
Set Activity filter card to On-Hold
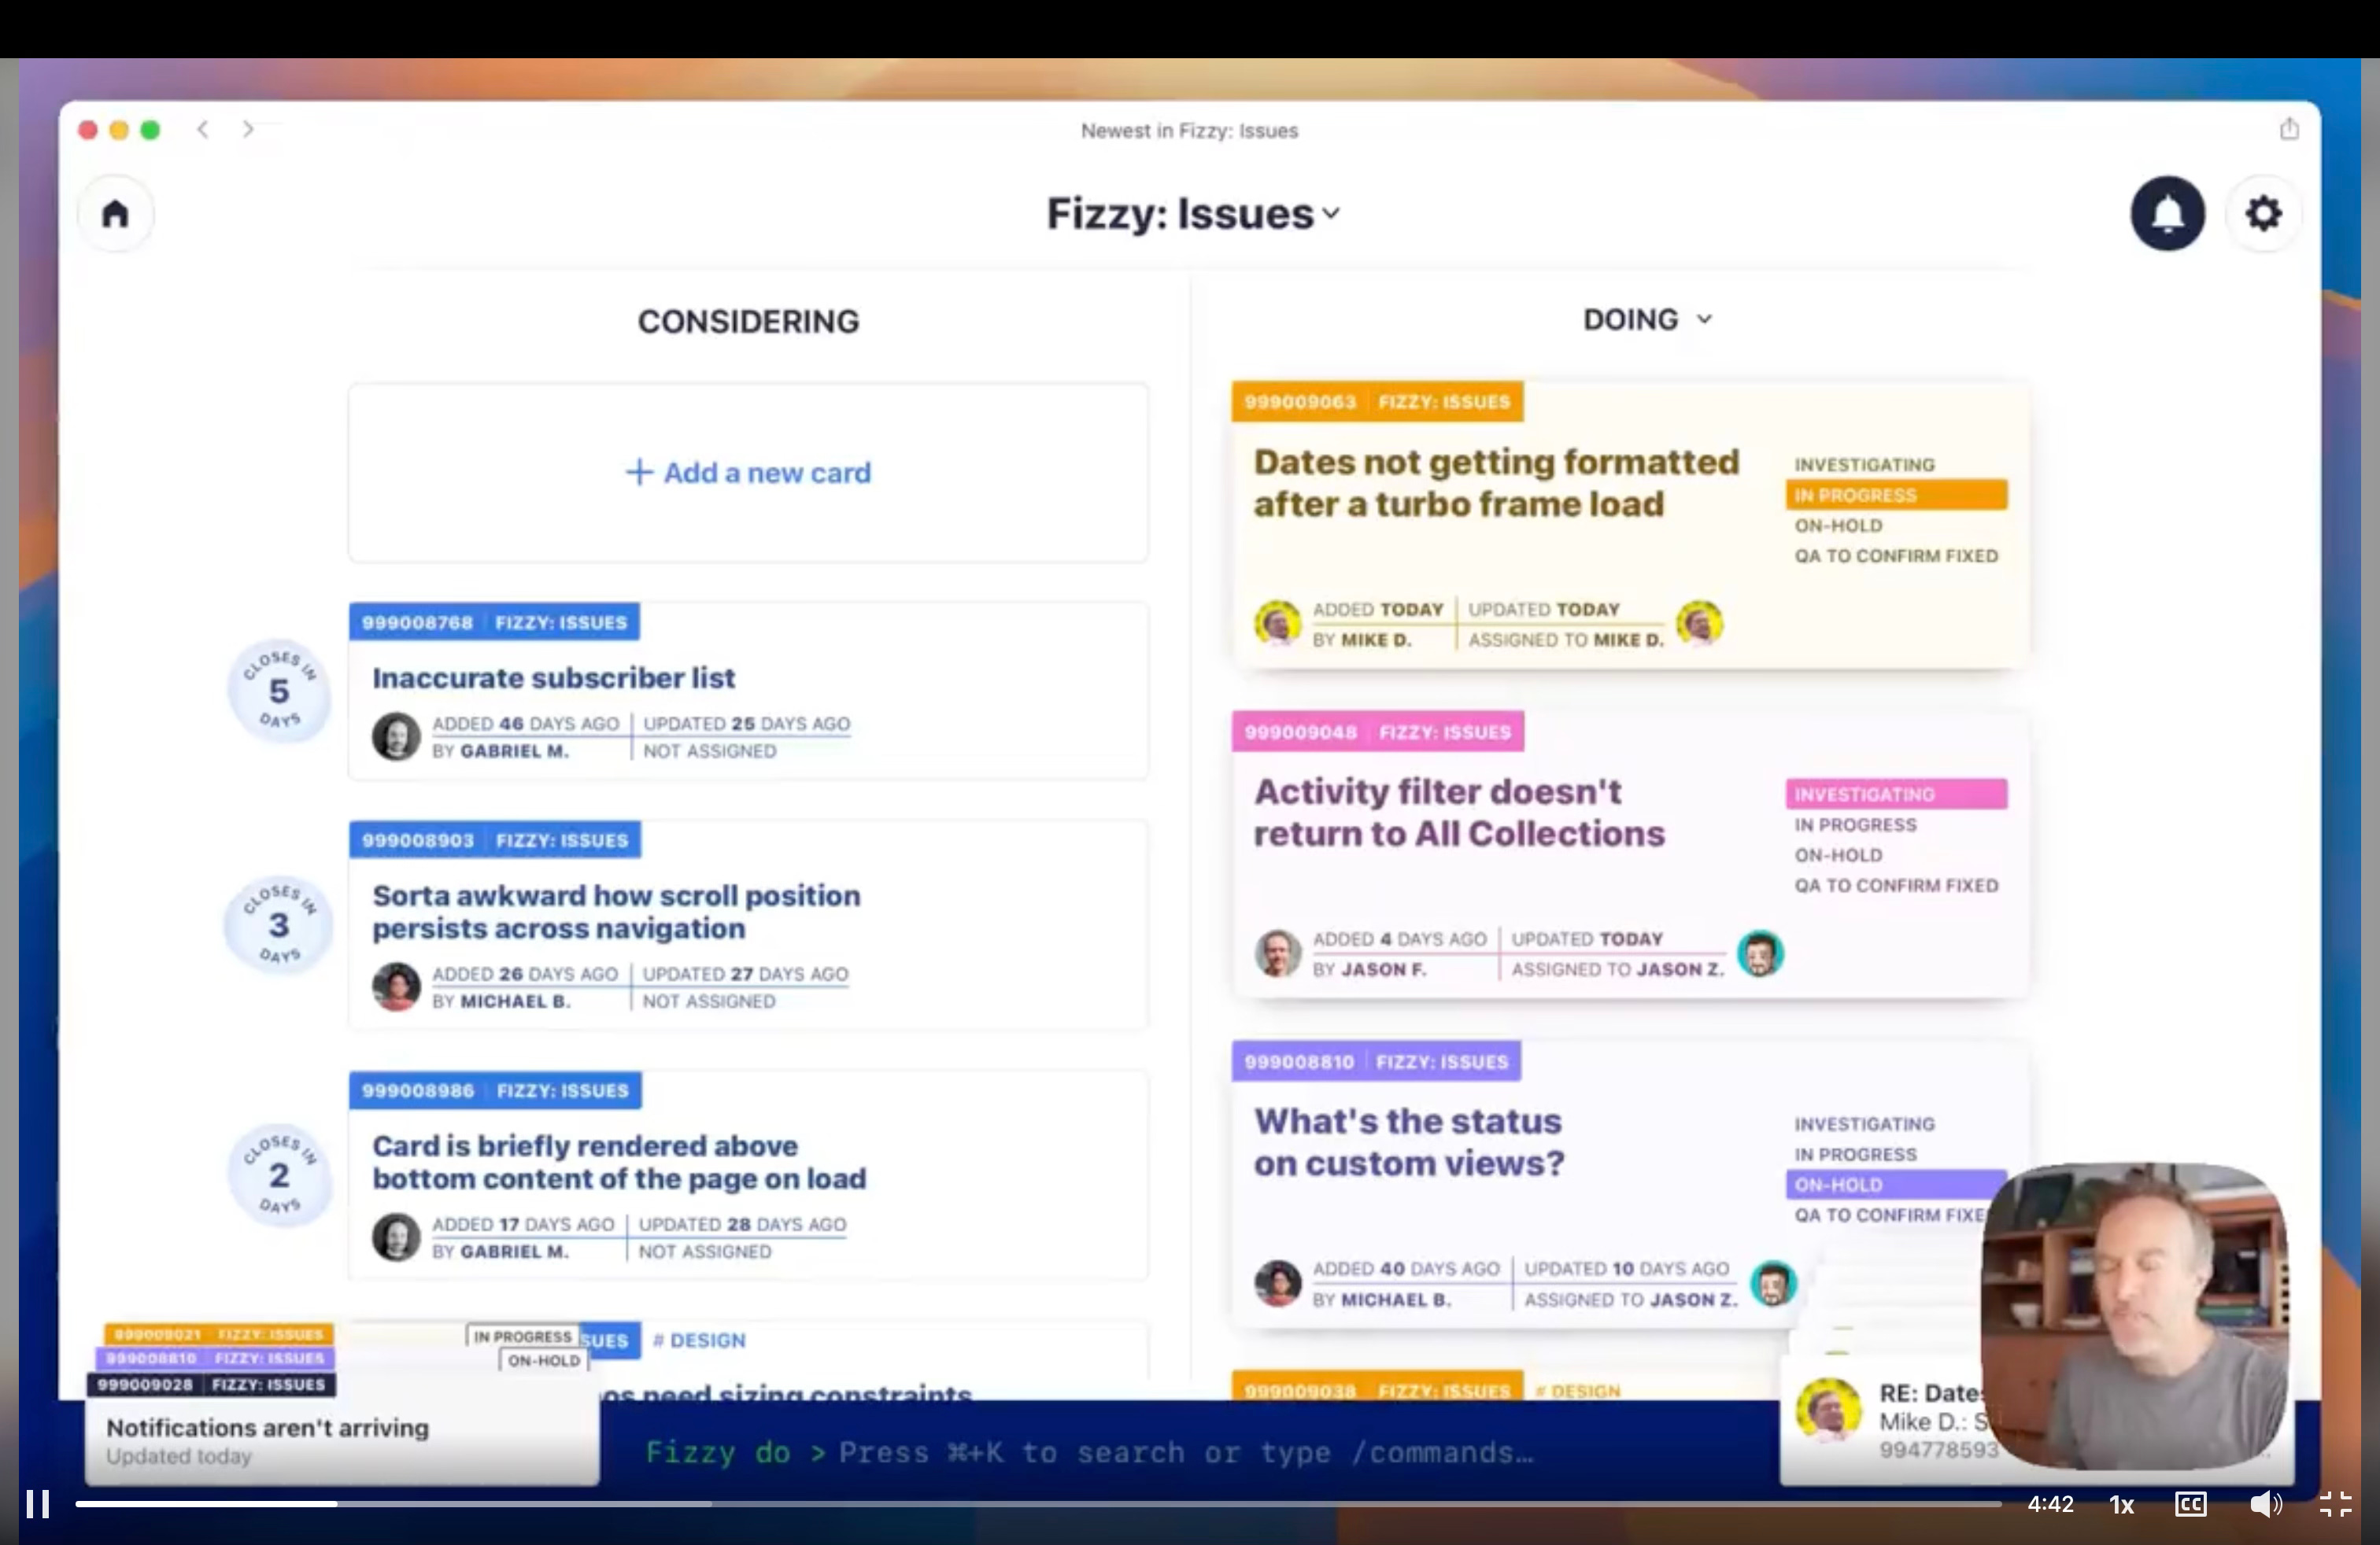click(1838, 855)
